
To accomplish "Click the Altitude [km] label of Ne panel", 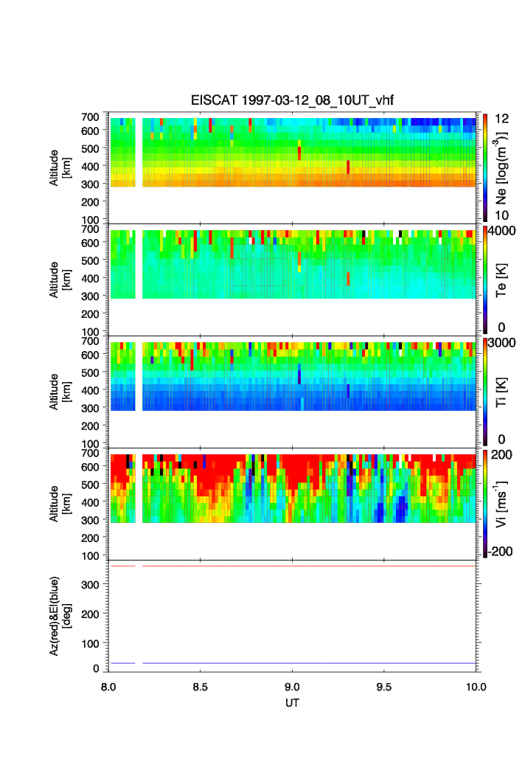I will (x=60, y=168).
